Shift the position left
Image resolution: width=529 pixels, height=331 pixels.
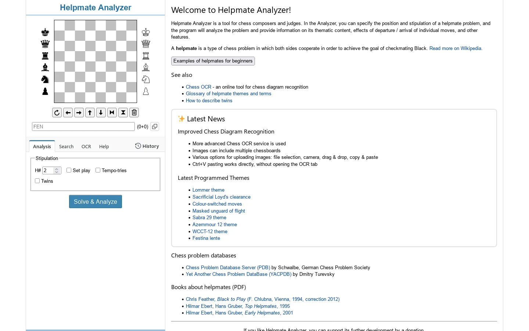pyautogui.click(x=68, y=113)
